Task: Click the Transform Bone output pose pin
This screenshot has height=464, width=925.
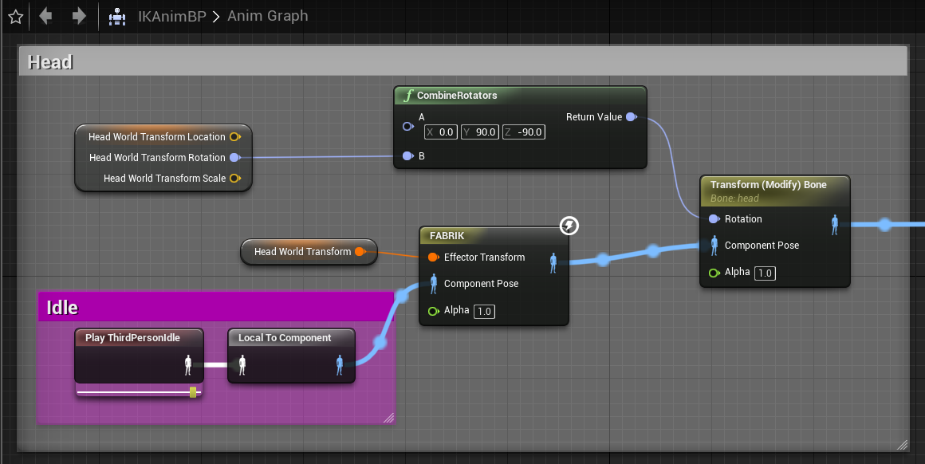Action: [834, 225]
